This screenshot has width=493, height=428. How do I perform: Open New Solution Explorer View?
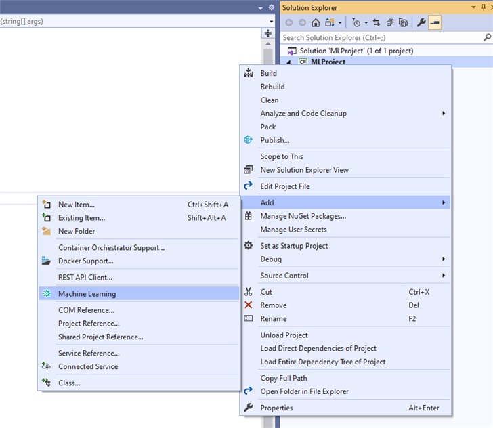(346, 170)
